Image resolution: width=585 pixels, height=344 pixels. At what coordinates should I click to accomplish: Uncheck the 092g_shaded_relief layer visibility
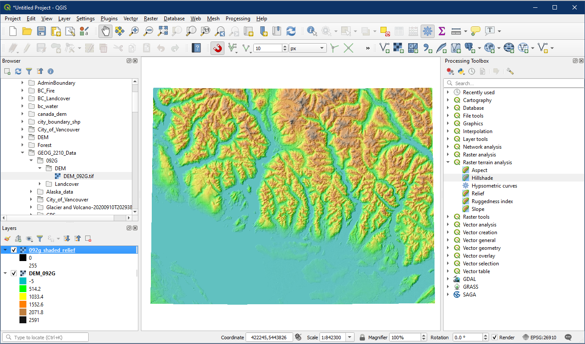click(14, 250)
